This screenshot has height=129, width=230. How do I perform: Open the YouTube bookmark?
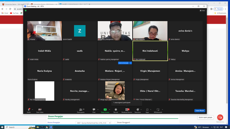coord(14,13)
